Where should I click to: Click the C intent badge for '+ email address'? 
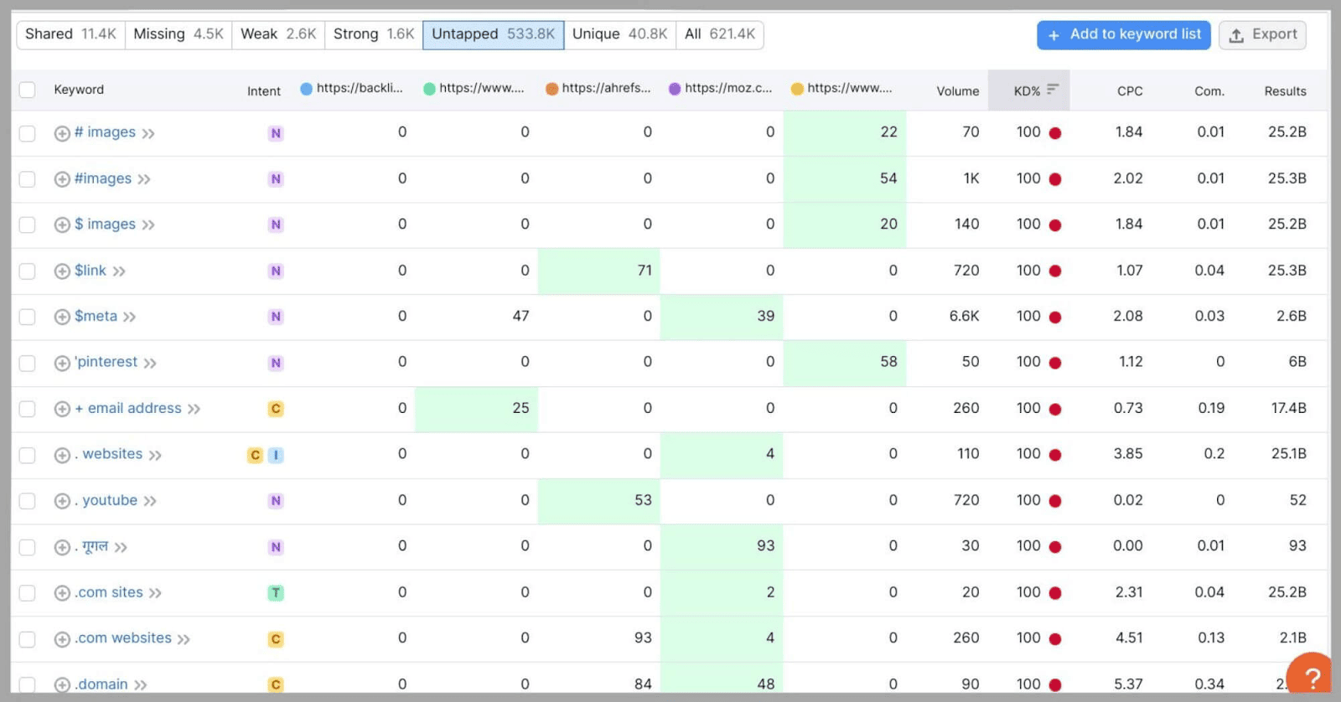click(x=276, y=409)
